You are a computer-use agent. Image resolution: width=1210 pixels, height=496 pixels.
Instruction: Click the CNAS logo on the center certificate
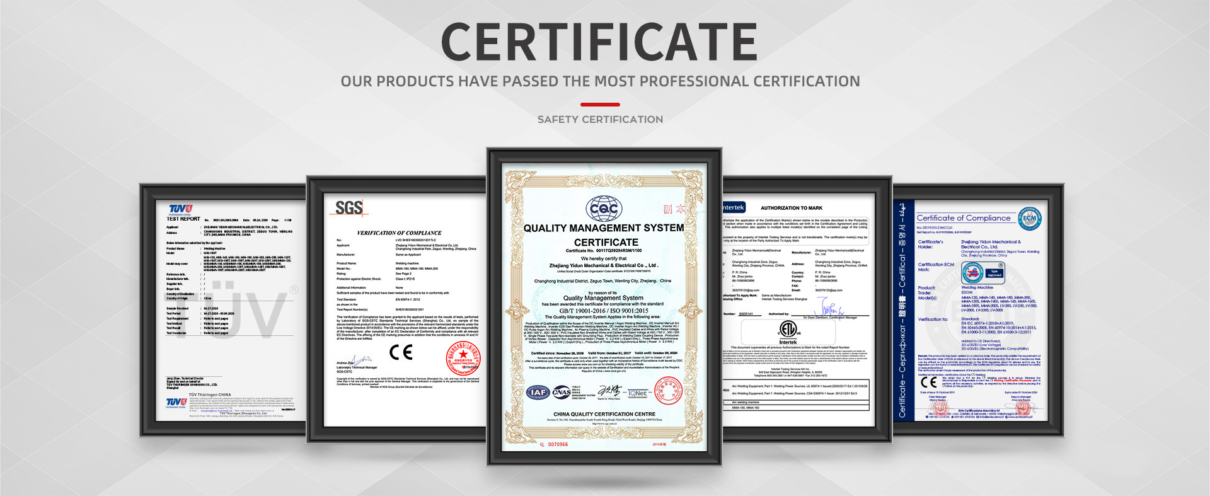(x=562, y=392)
